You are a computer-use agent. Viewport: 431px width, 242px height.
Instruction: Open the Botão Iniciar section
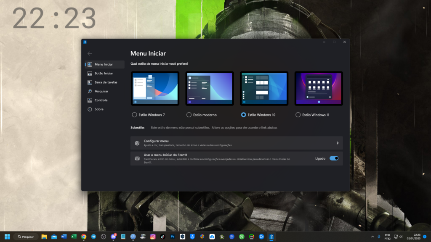[104, 74]
